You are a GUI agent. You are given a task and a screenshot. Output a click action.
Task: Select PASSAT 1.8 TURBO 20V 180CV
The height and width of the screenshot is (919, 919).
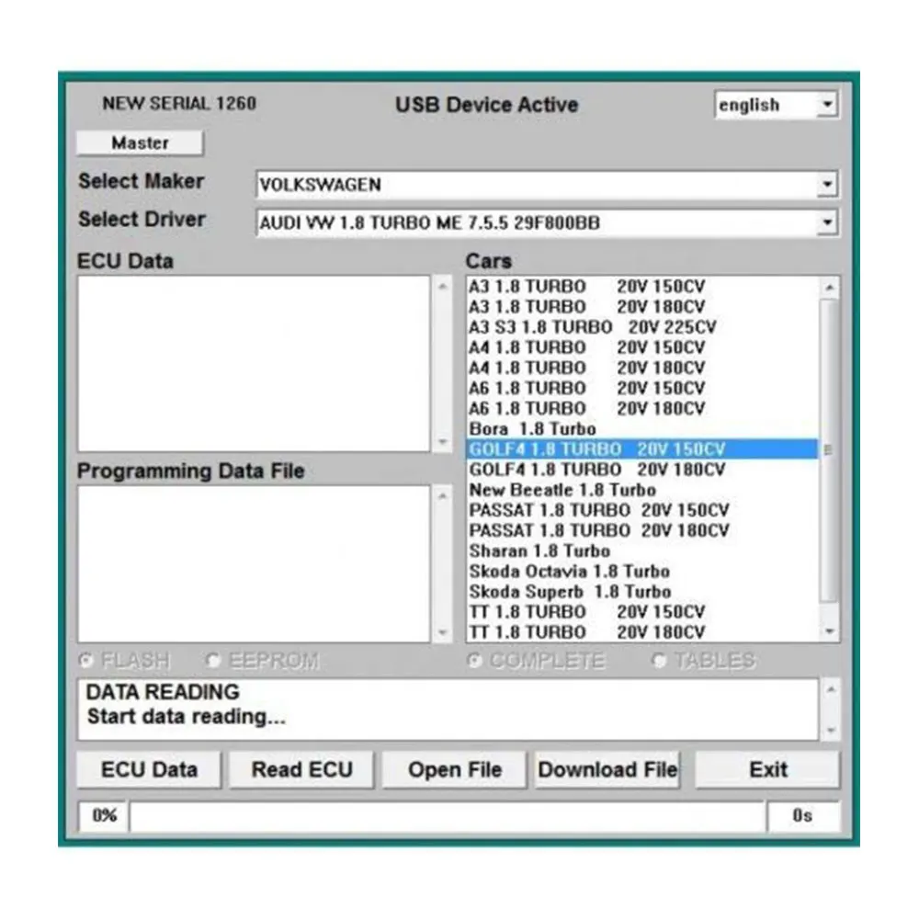click(641, 530)
